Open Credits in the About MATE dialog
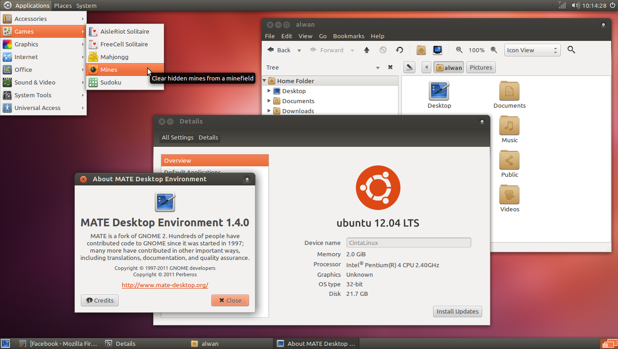 pos(100,300)
